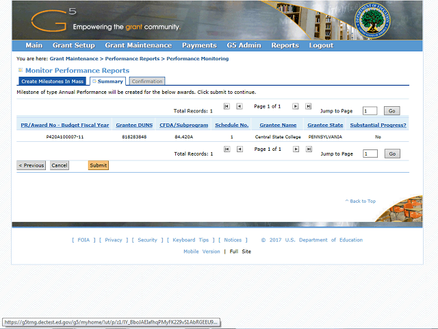Image resolution: width=438 pixels, height=329 pixels.
Task: Click Full Site text in footer
Action: (240, 252)
